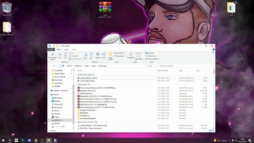The image size is (254, 143).
Task: Select Project folders in navigation pane
Action: click(59, 73)
